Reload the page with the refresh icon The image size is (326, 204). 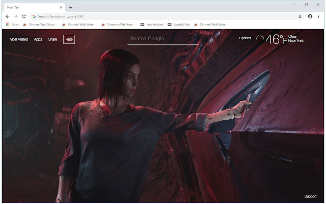tap(24, 16)
